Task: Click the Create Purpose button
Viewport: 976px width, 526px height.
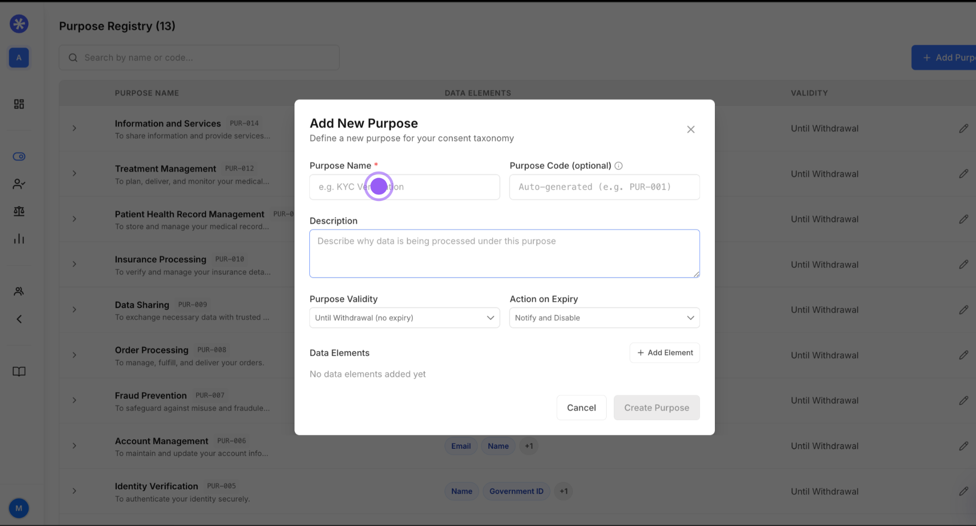Action: point(657,408)
